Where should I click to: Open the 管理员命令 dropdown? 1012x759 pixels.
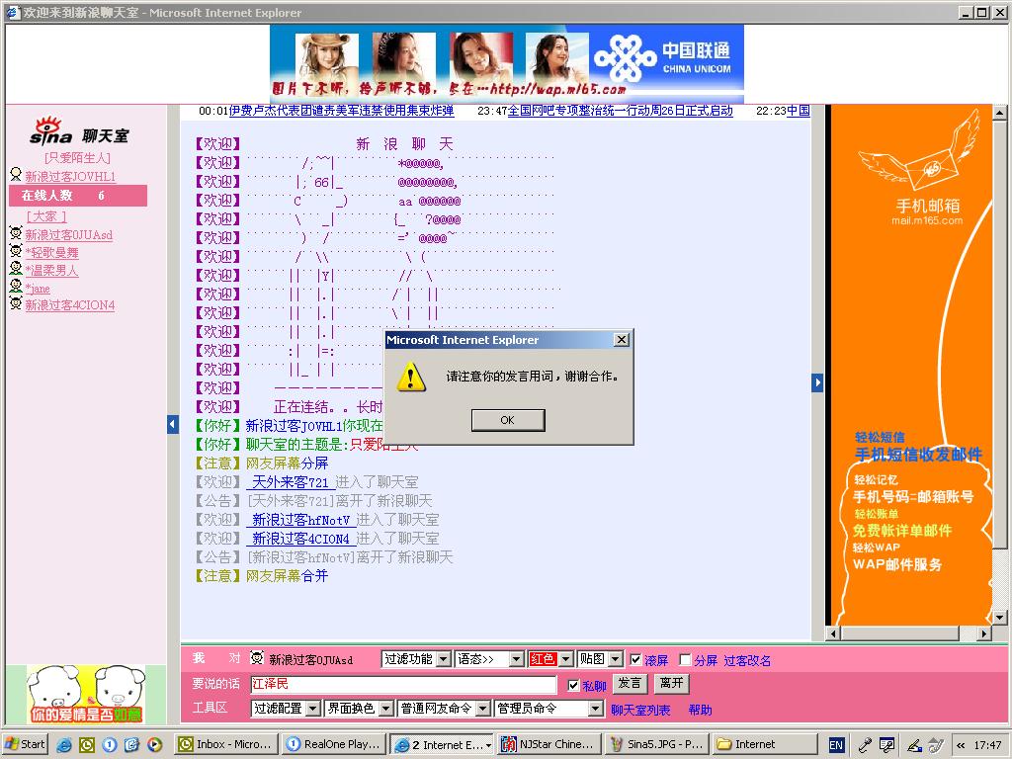(x=548, y=709)
